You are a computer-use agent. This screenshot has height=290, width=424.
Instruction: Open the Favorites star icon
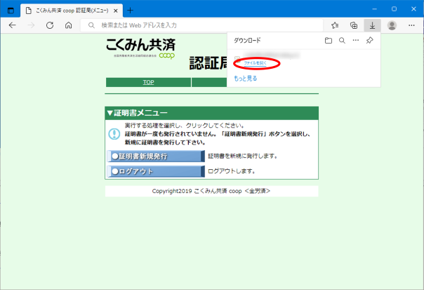click(x=335, y=25)
